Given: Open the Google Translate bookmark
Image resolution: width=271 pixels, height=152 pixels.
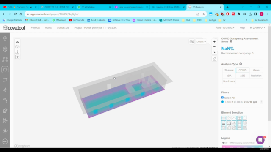Looking at the screenshot, I should click(12, 20).
